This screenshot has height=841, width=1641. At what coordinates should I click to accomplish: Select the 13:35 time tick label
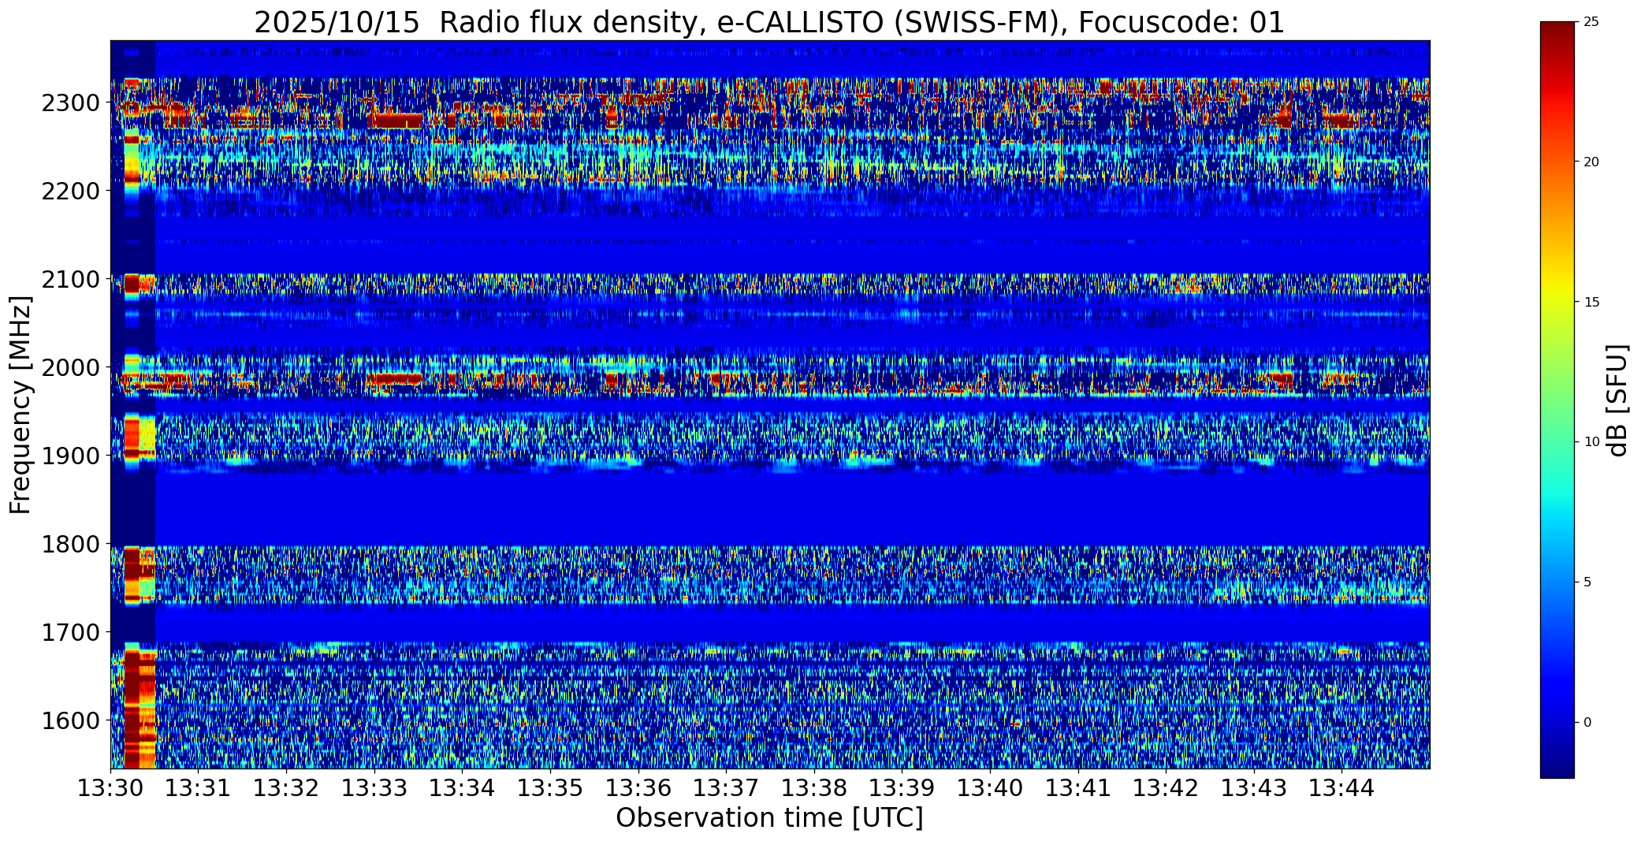click(x=550, y=787)
